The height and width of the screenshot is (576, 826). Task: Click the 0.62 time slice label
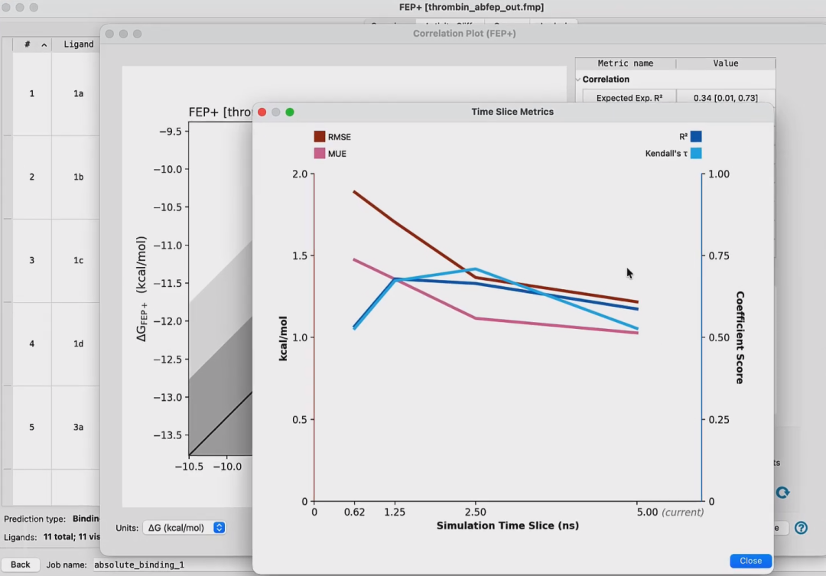[354, 513]
